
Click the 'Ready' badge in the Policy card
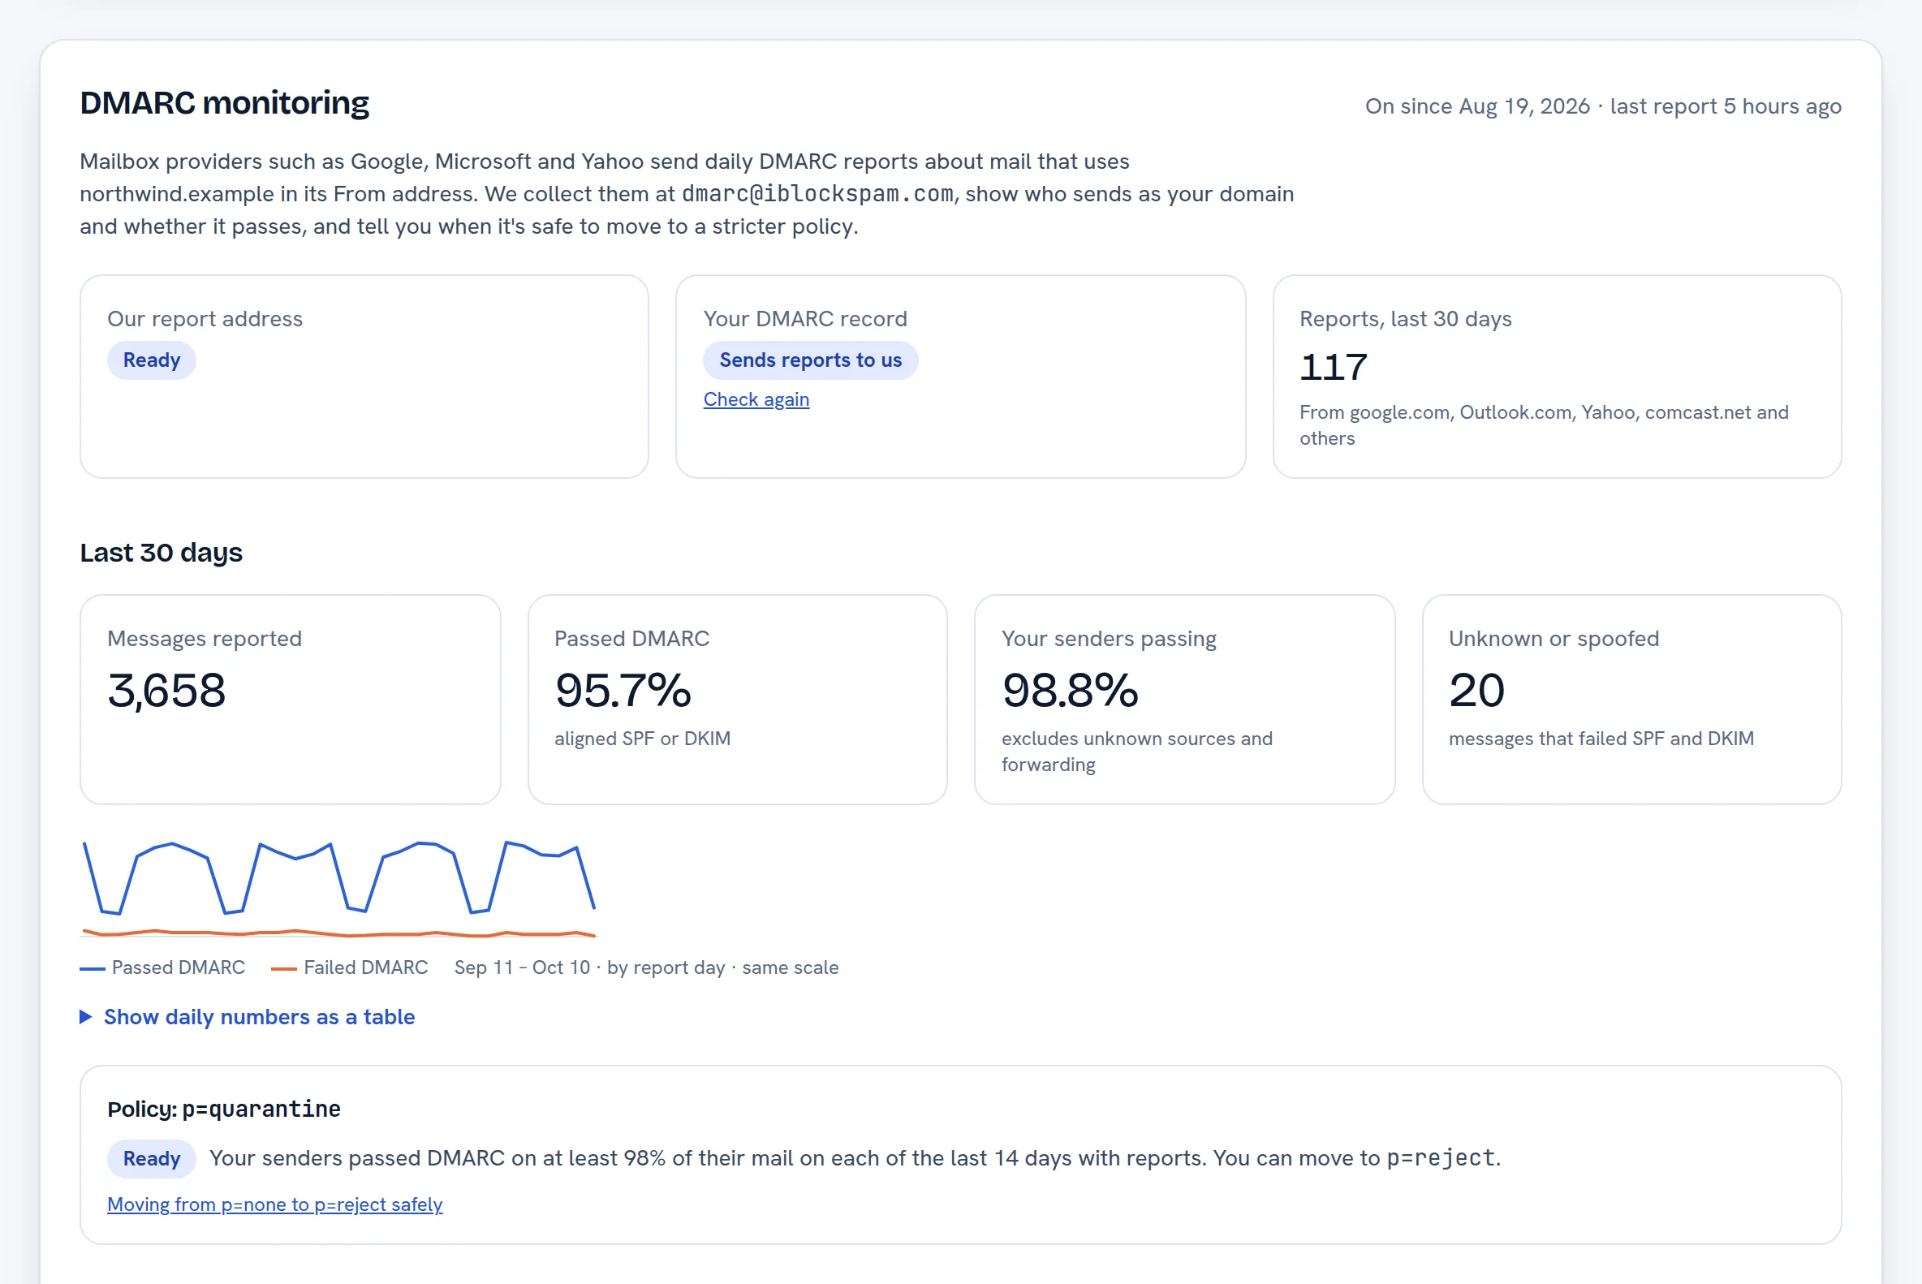click(x=152, y=1158)
